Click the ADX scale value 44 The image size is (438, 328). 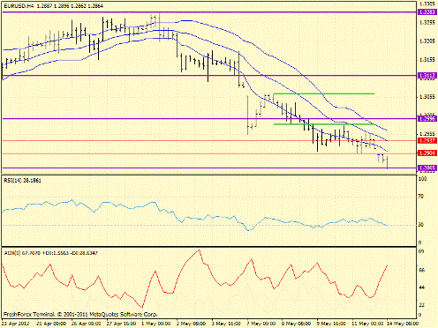pos(421,287)
